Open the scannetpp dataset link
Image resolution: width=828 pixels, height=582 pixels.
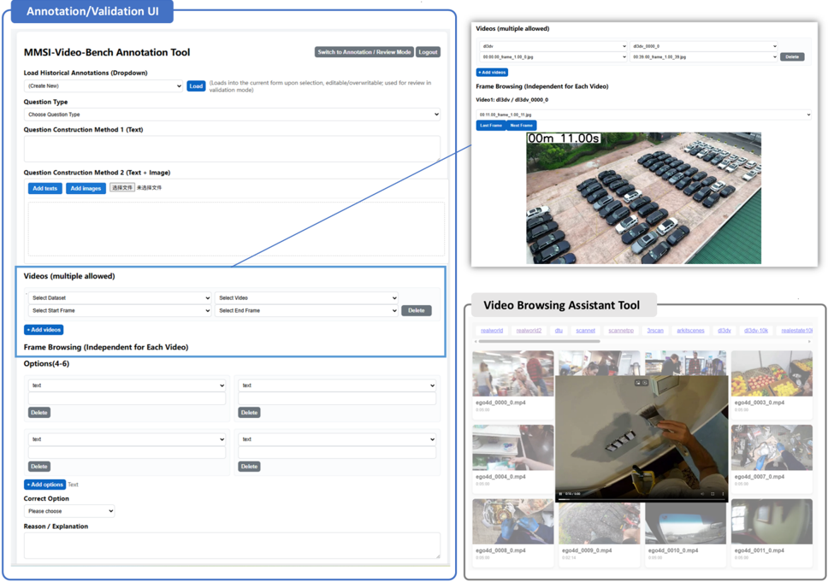[621, 330]
